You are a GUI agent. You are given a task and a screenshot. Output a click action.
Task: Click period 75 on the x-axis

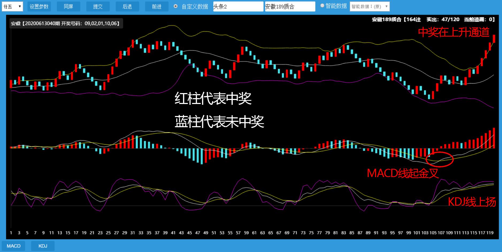[x=311, y=233]
